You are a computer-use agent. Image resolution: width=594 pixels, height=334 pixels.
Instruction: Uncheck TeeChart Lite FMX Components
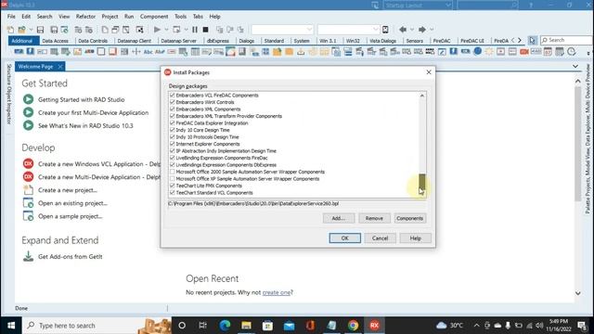pyautogui.click(x=173, y=186)
